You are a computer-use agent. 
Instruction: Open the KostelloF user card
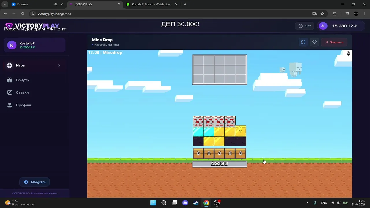[34, 45]
